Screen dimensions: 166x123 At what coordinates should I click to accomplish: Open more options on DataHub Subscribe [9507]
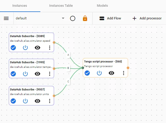50,101
